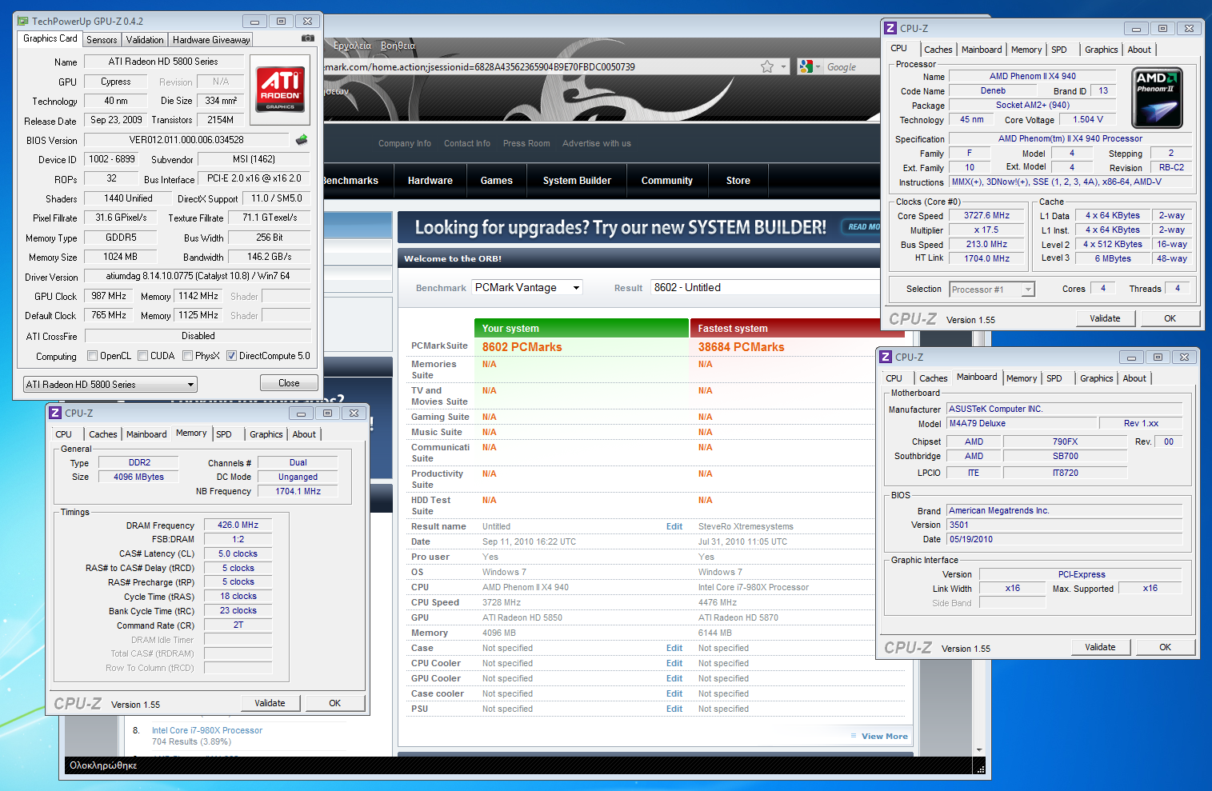Click the Intel Core i7-980X Processor link
The image size is (1212, 791).
click(x=207, y=730)
